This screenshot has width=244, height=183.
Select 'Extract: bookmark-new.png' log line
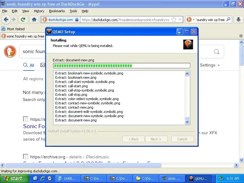pyautogui.click(x=76, y=77)
